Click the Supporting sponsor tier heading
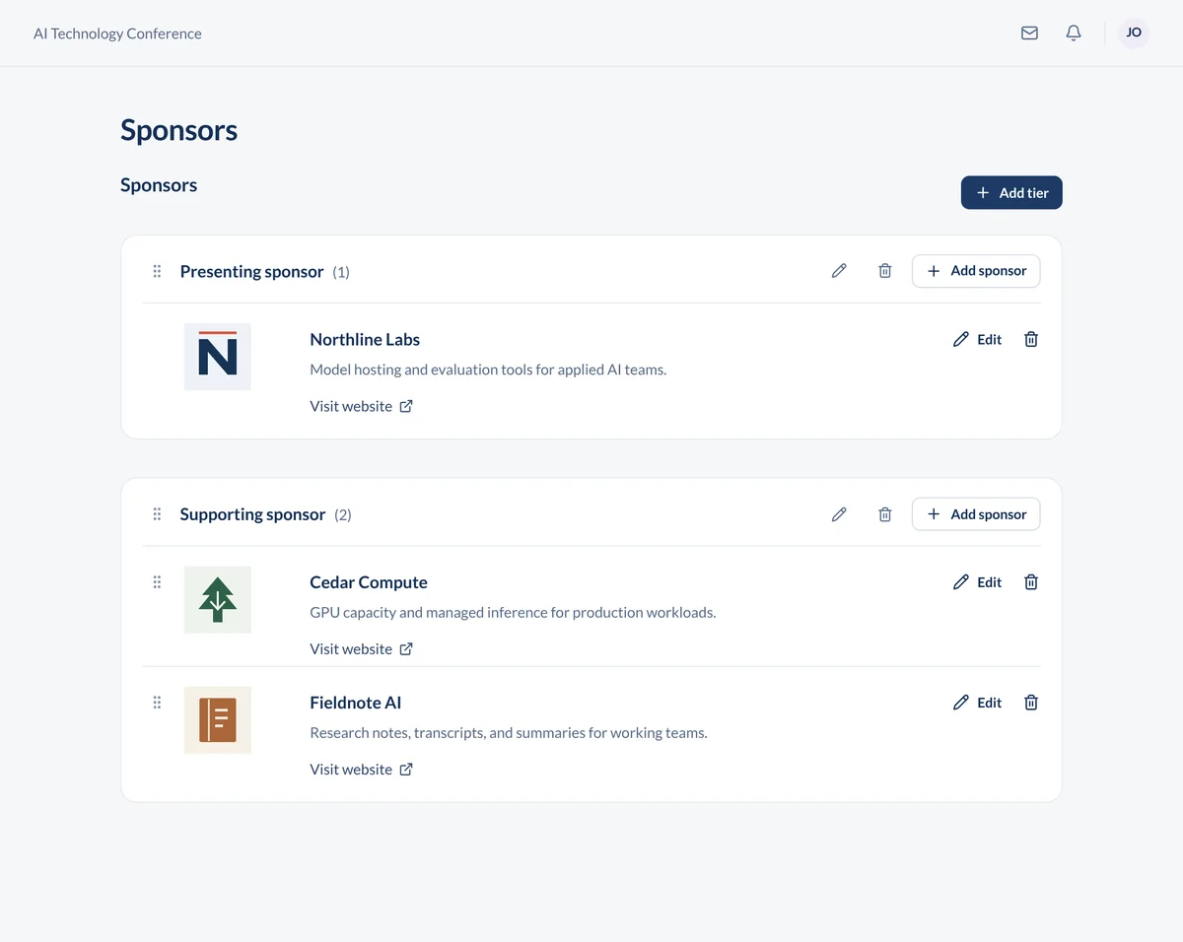Viewport: 1183px width, 942px height. pyautogui.click(x=252, y=514)
